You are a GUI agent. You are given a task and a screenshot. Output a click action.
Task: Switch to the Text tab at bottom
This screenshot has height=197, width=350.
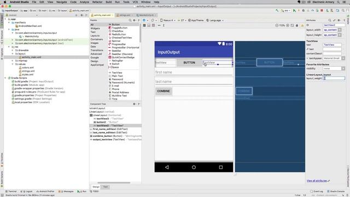(x=106, y=187)
